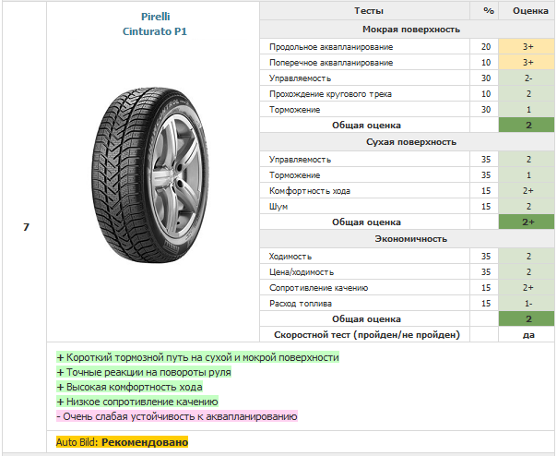Click the 20 percent weight for Продольное аквапланирование

pos(486,46)
